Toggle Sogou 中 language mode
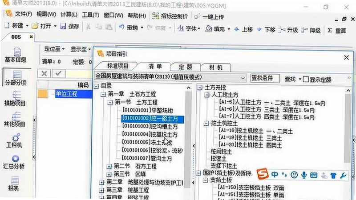 click(x=275, y=174)
